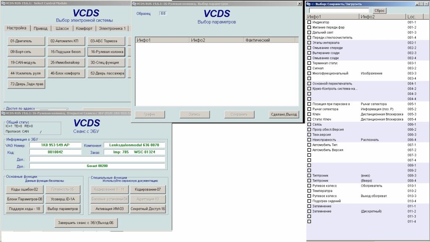Viewport: 430px width, 242px height.
Task: Select the Настройка tab
Action: [16, 28]
